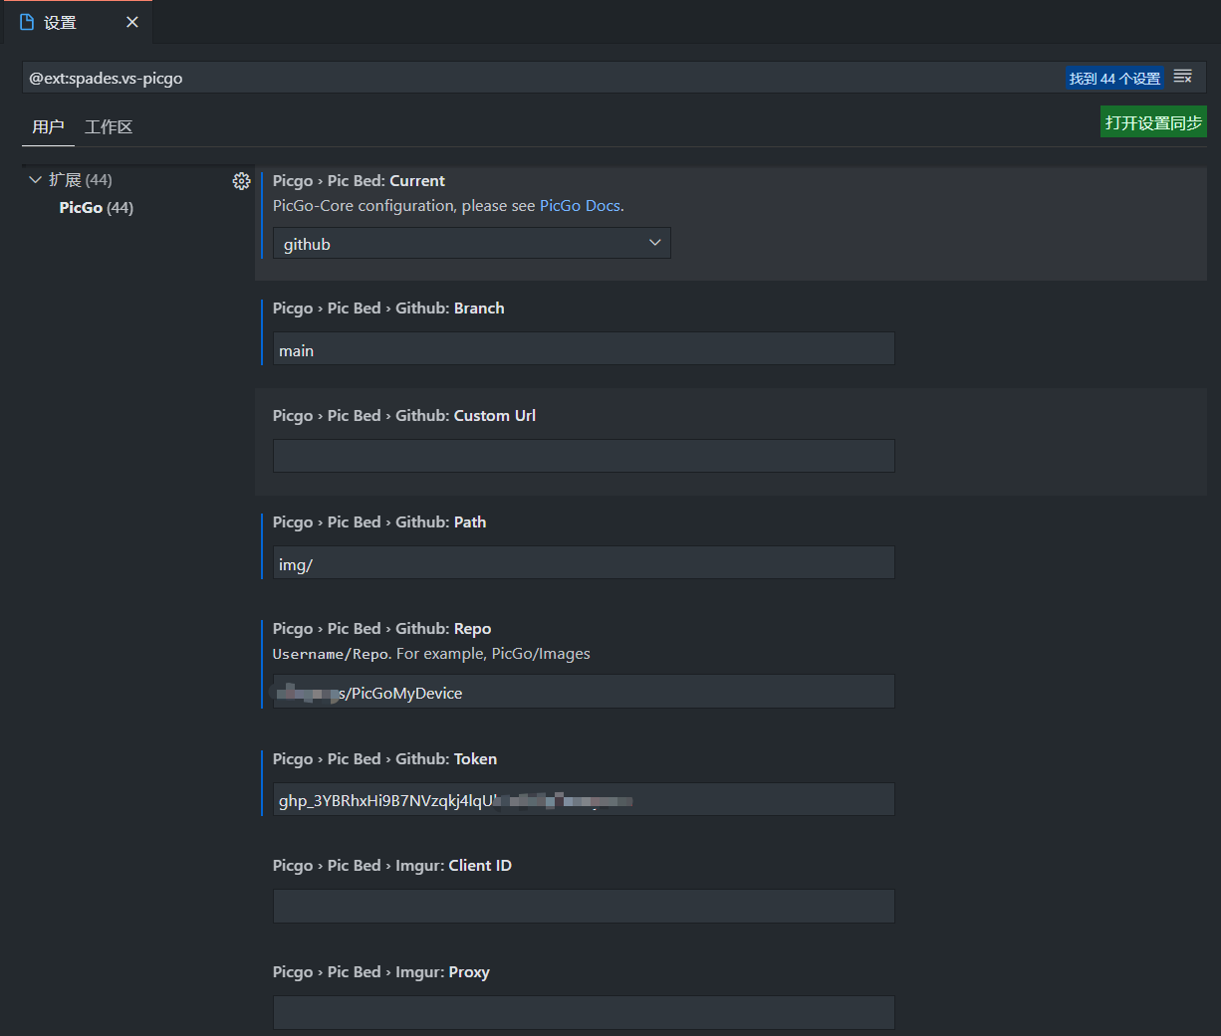Click the Imgur: Proxy setting title
This screenshot has height=1036, width=1221.
pos(381,972)
